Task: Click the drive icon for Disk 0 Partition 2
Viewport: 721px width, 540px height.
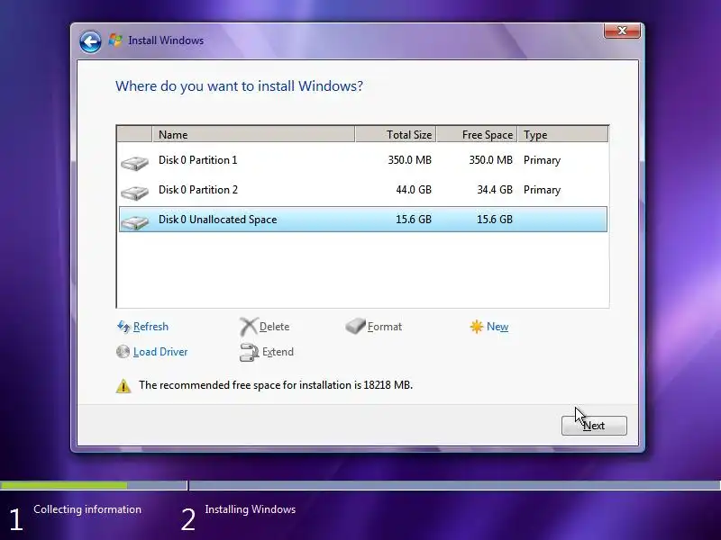Action: click(x=134, y=193)
